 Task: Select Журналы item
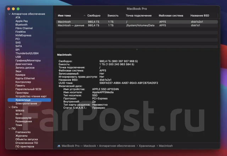coord(21,136)
